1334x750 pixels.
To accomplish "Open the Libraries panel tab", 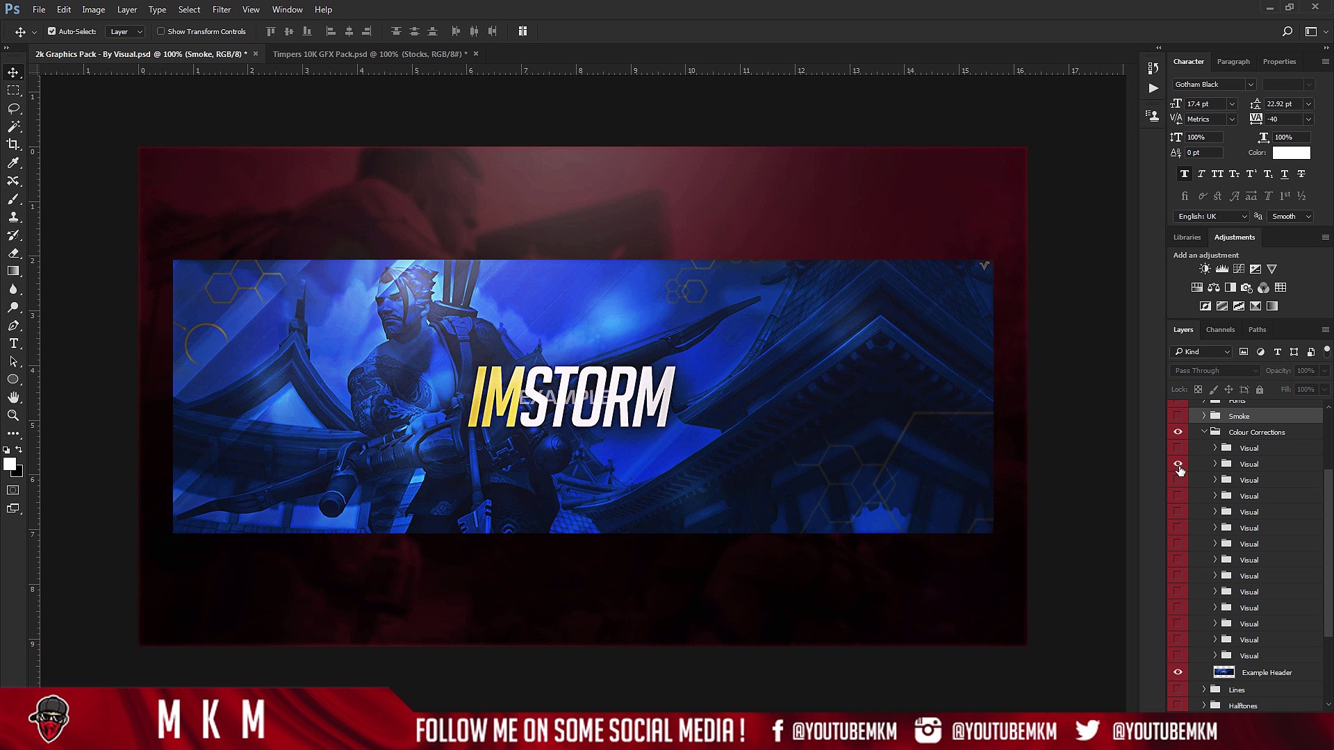I will 1187,237.
